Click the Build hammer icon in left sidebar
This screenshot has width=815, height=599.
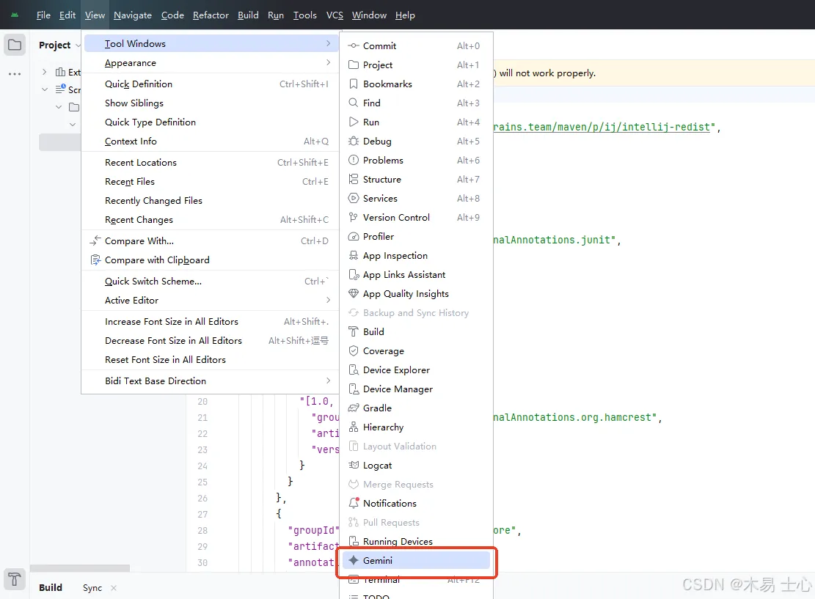point(15,578)
